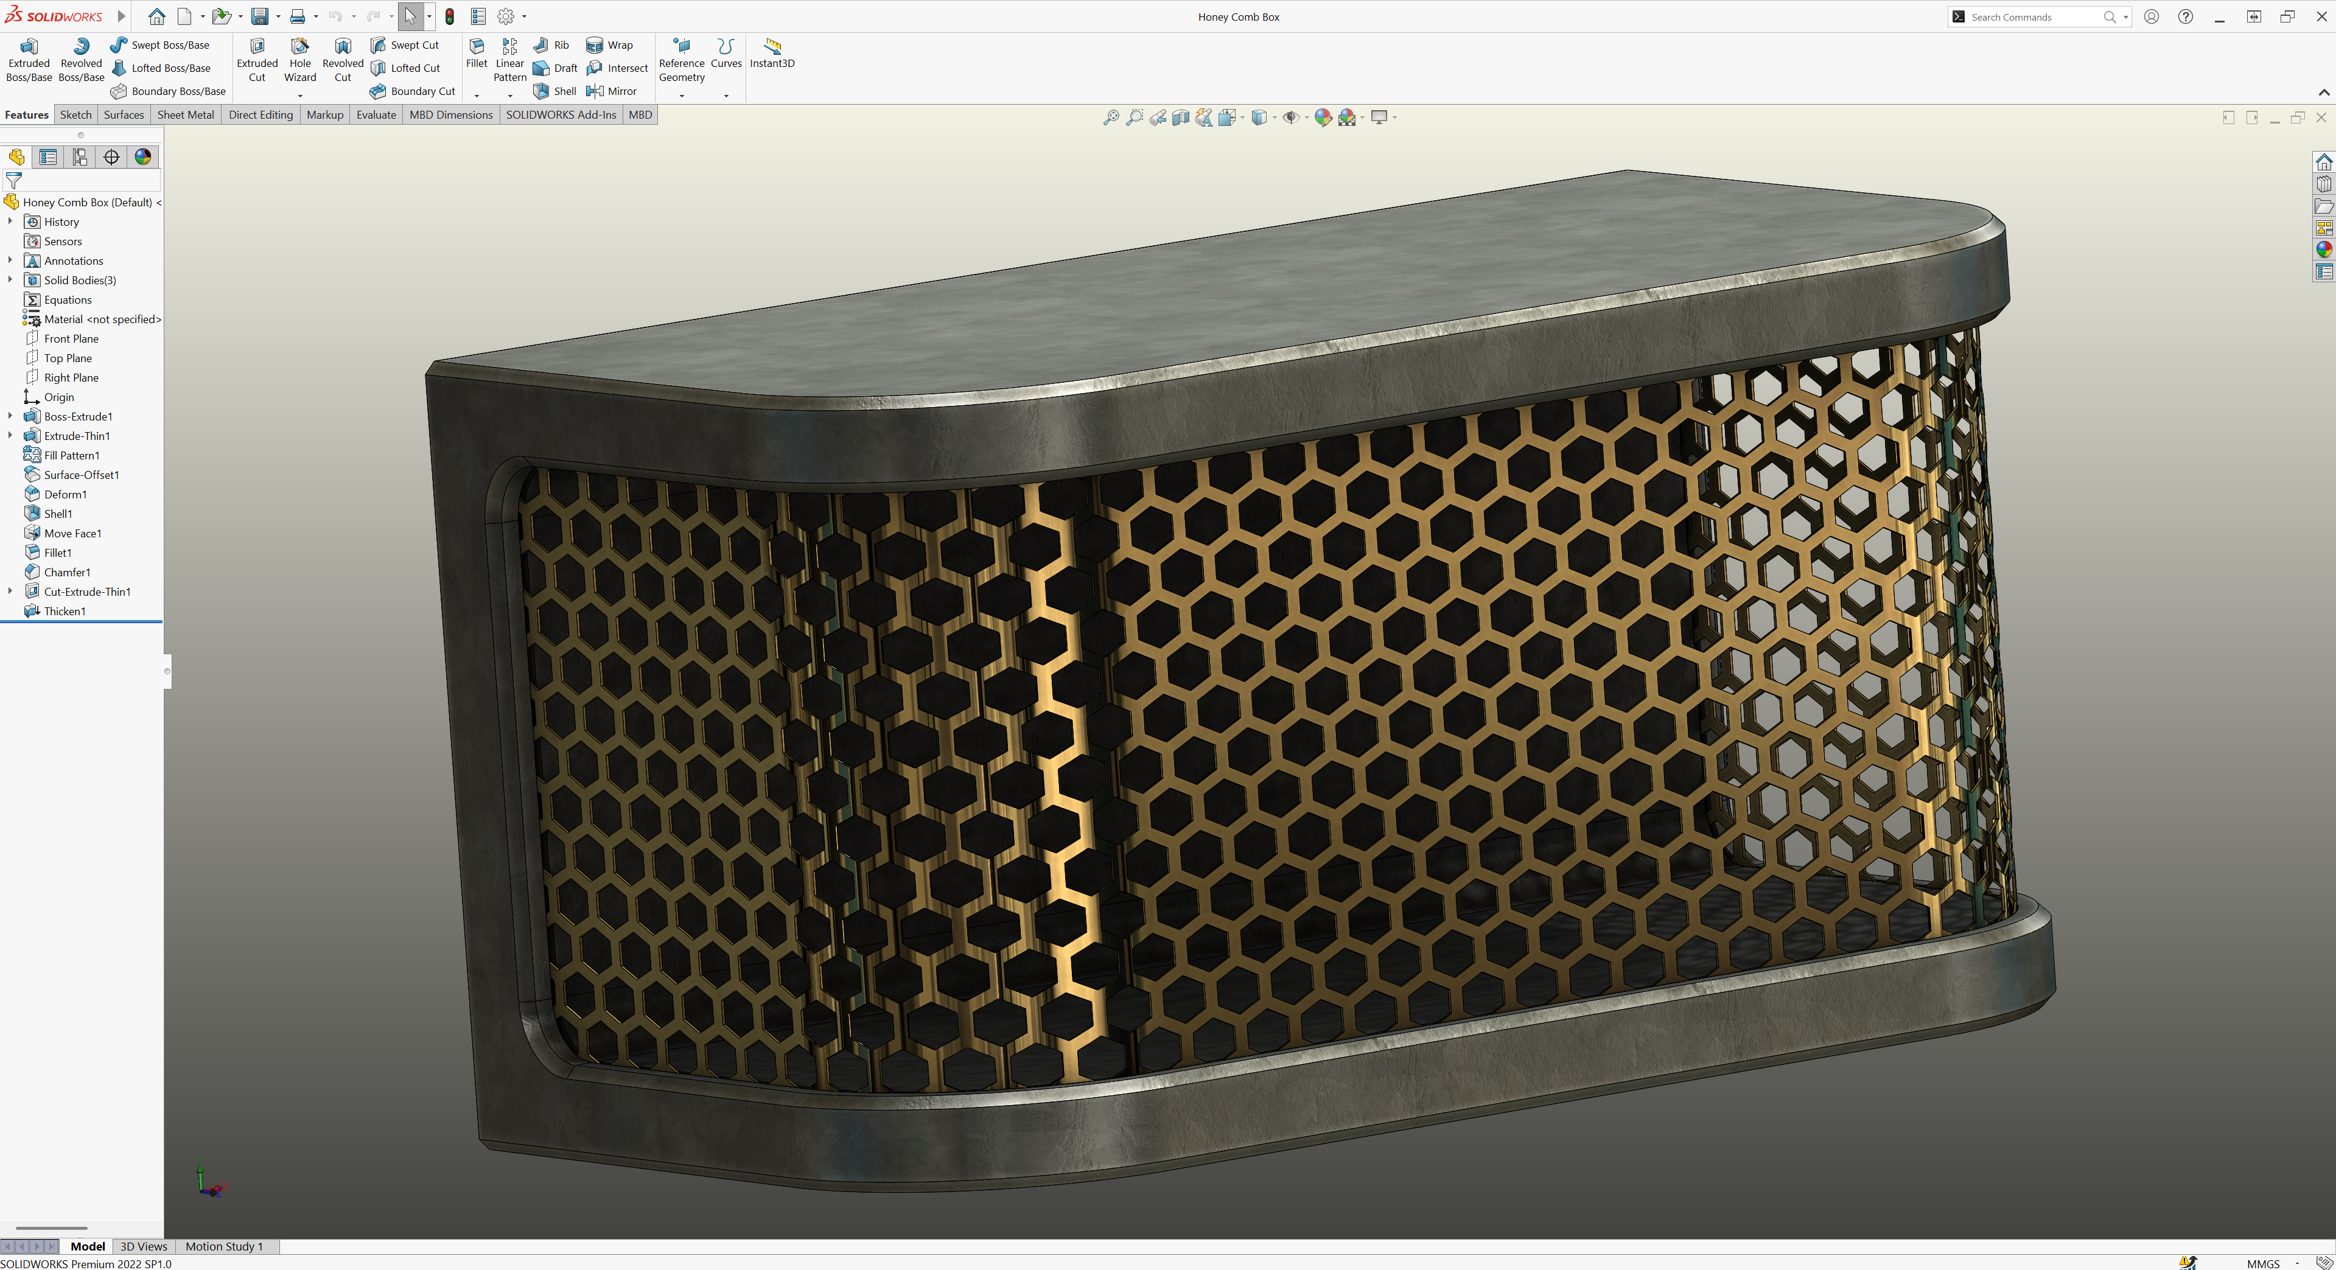Toggle Instant3D mode
Viewport: 2336px width, 1270px height.
(772, 52)
